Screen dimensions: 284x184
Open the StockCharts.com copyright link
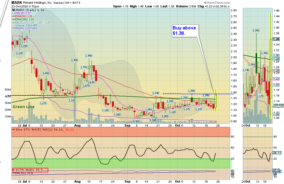coord(217,3)
